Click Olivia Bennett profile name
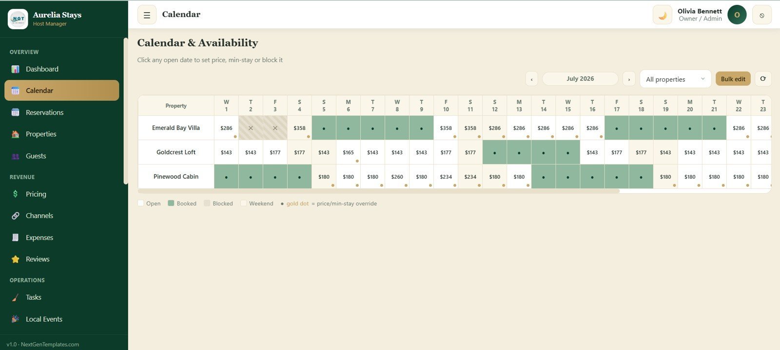This screenshot has height=350, width=780. click(x=700, y=11)
